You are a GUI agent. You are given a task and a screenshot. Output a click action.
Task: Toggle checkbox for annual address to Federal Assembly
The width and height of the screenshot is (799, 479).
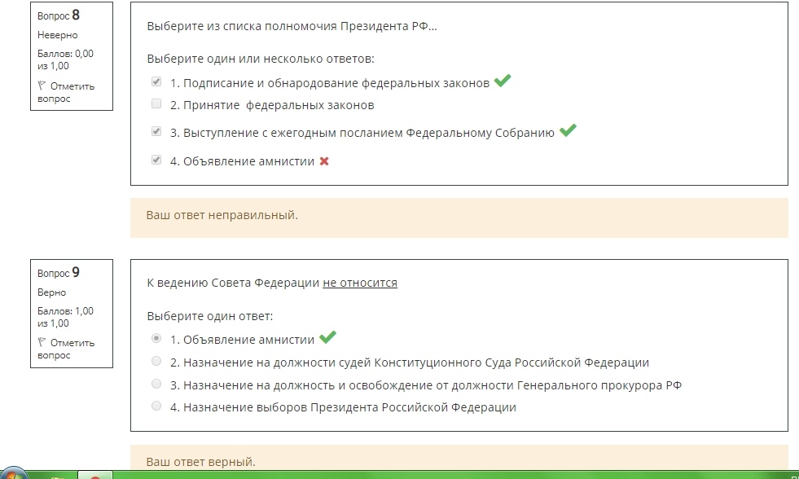click(156, 131)
